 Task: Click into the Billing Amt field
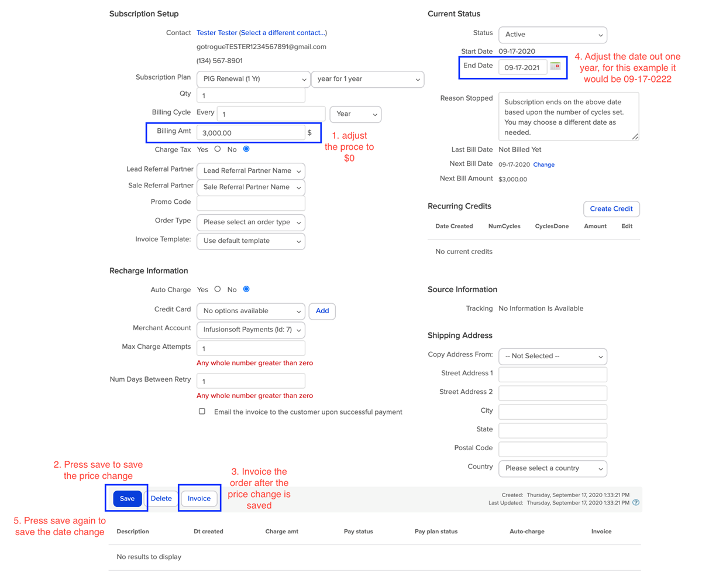[251, 132]
